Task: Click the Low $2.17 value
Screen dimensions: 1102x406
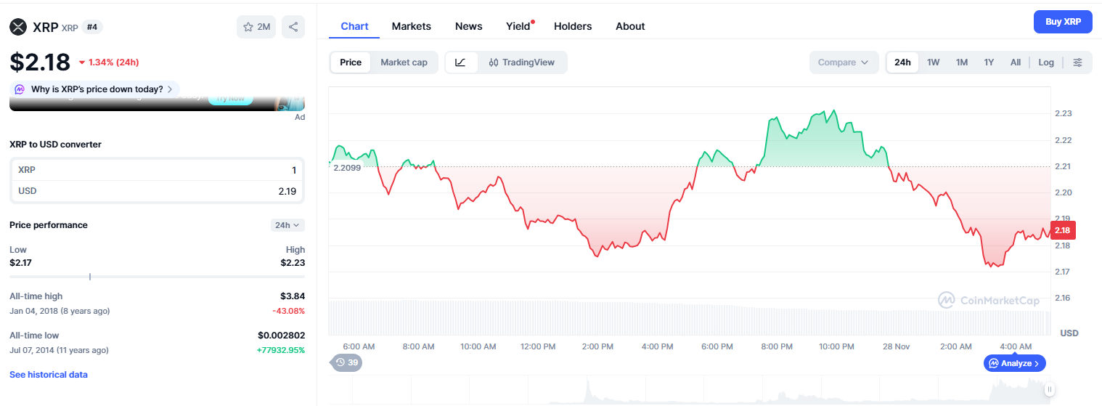Action: coord(20,262)
